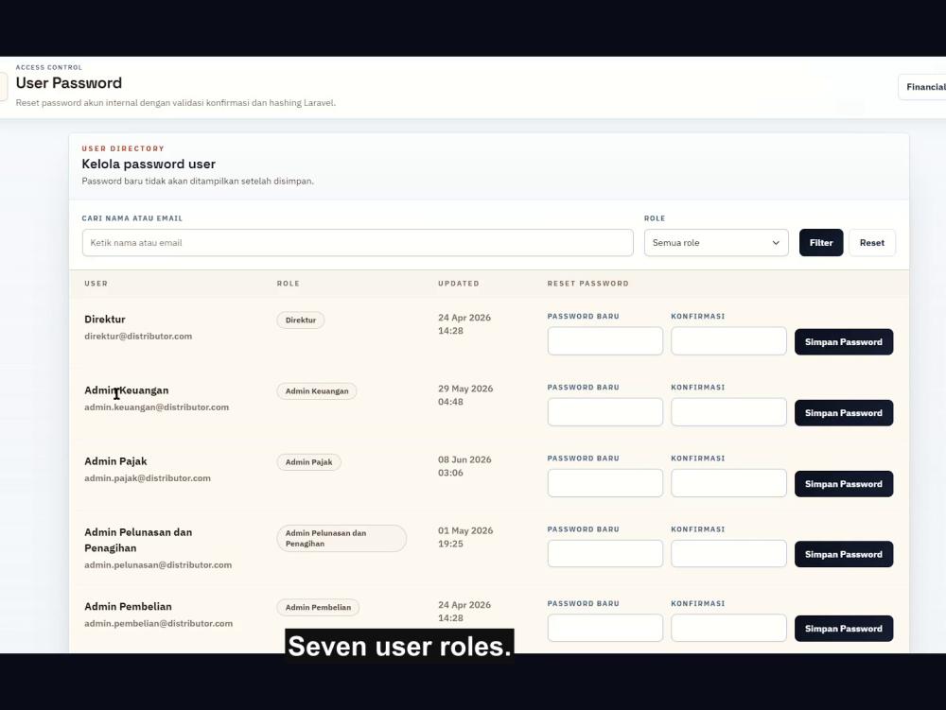946x710 pixels.
Task: Save password for Direktur user
Action: pyautogui.click(x=844, y=341)
